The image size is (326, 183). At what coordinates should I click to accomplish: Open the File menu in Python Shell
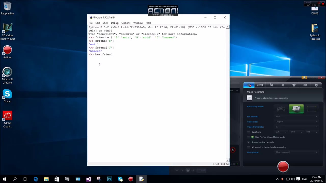(90, 23)
